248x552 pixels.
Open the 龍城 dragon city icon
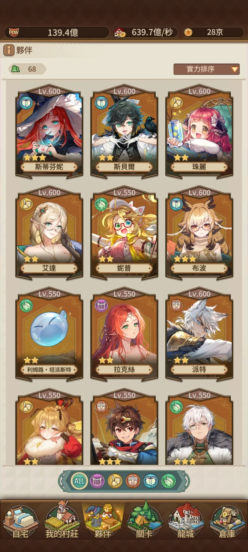[186, 520]
